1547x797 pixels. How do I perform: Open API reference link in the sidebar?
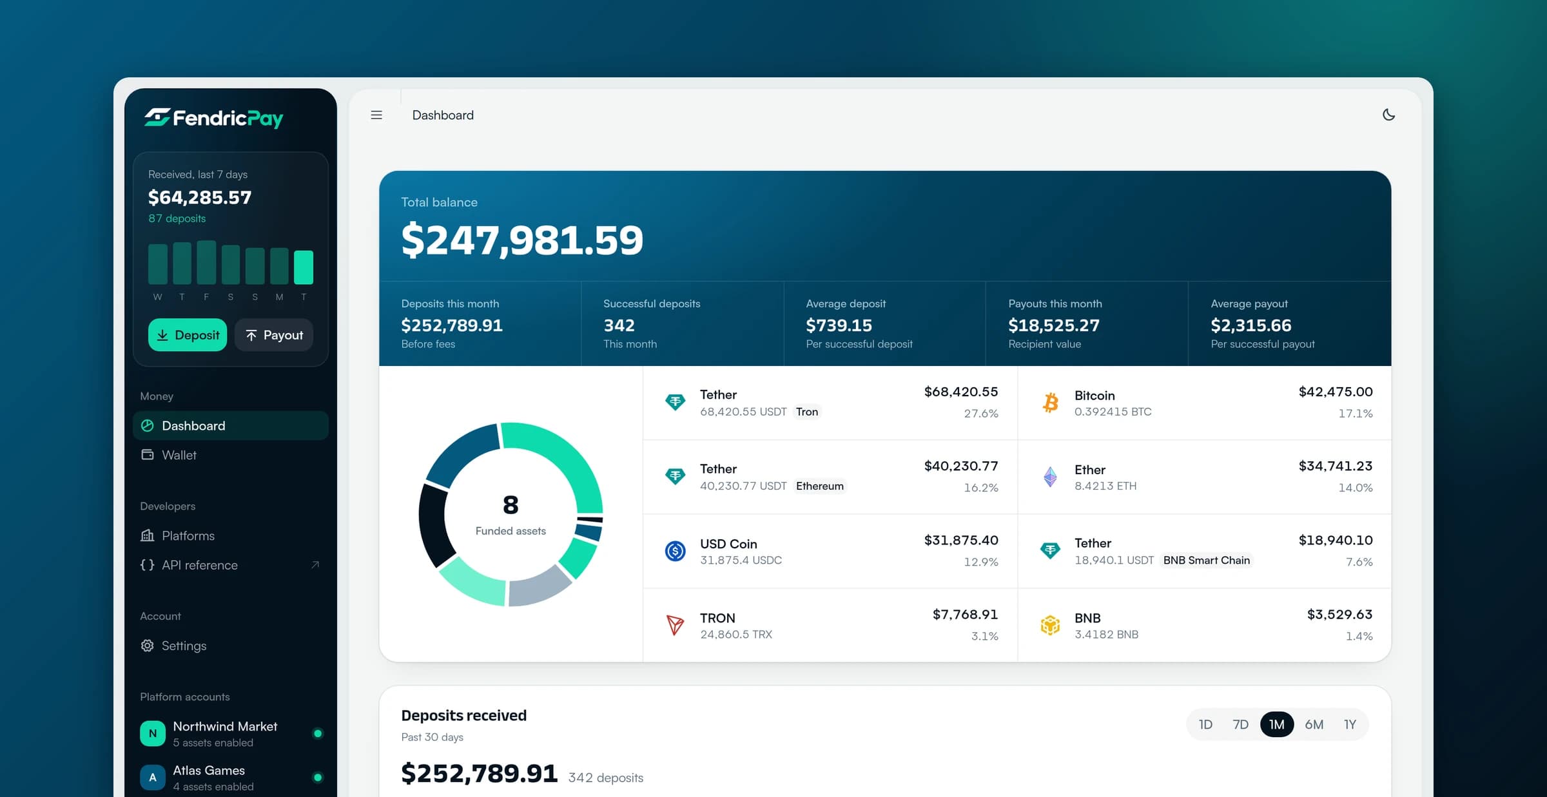pyautogui.click(x=231, y=565)
